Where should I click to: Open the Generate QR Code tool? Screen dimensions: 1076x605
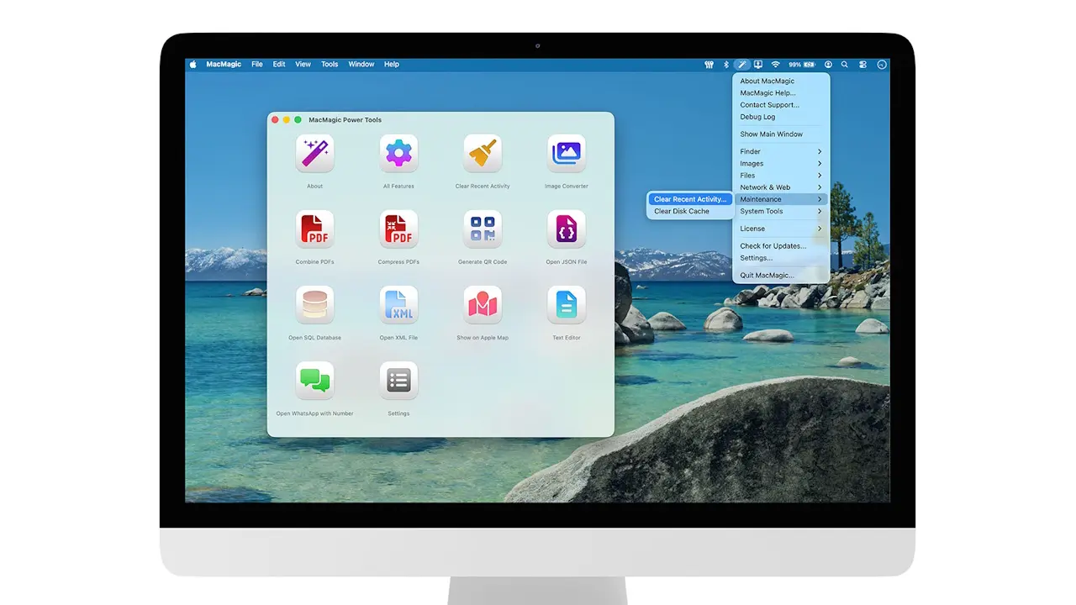point(483,229)
